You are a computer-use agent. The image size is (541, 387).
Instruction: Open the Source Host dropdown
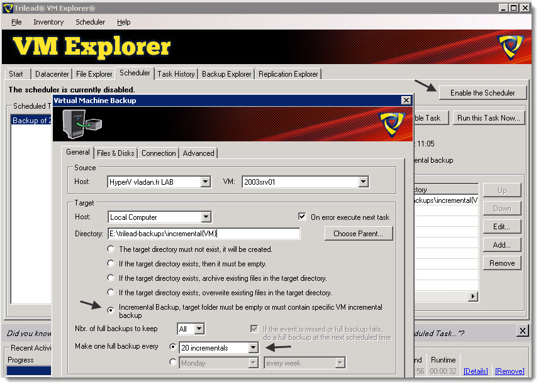(206, 182)
